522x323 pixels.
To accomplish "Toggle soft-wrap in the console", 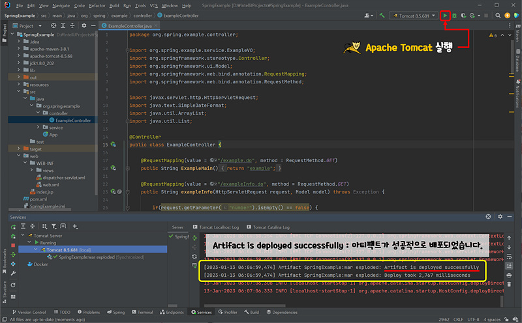I will click(x=509, y=257).
